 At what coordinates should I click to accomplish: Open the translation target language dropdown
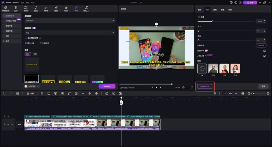coord(70,33)
